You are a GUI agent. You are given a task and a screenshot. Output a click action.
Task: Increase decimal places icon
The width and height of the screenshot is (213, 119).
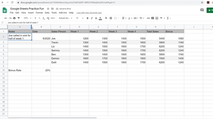click(x=48, y=18)
